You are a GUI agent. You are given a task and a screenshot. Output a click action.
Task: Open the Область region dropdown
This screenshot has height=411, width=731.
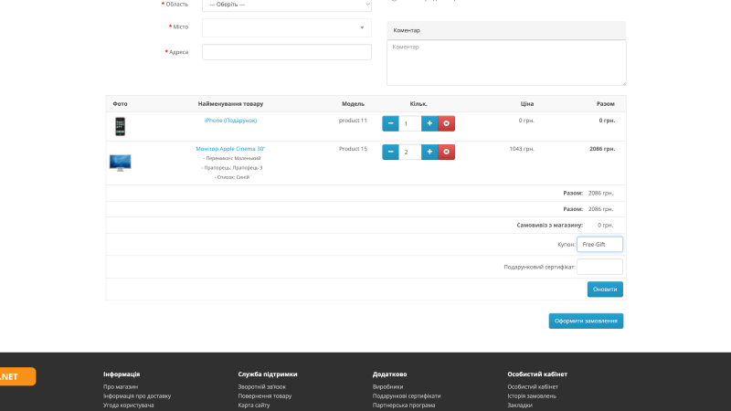[x=287, y=5]
